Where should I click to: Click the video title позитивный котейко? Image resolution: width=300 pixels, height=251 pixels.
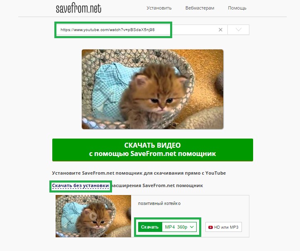tap(159, 203)
